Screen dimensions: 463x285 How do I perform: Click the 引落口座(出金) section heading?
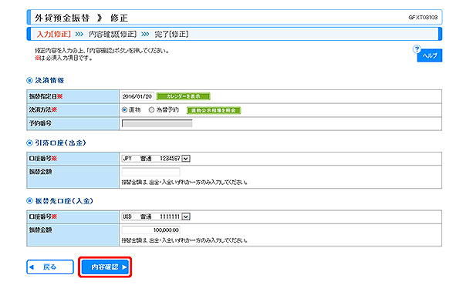pyautogui.click(x=60, y=143)
